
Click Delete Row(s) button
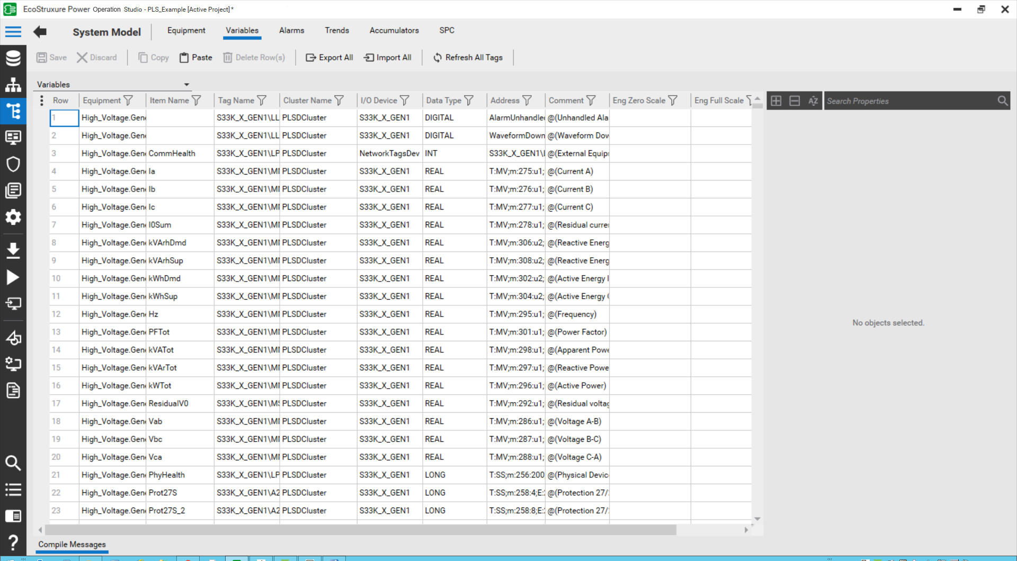(254, 58)
